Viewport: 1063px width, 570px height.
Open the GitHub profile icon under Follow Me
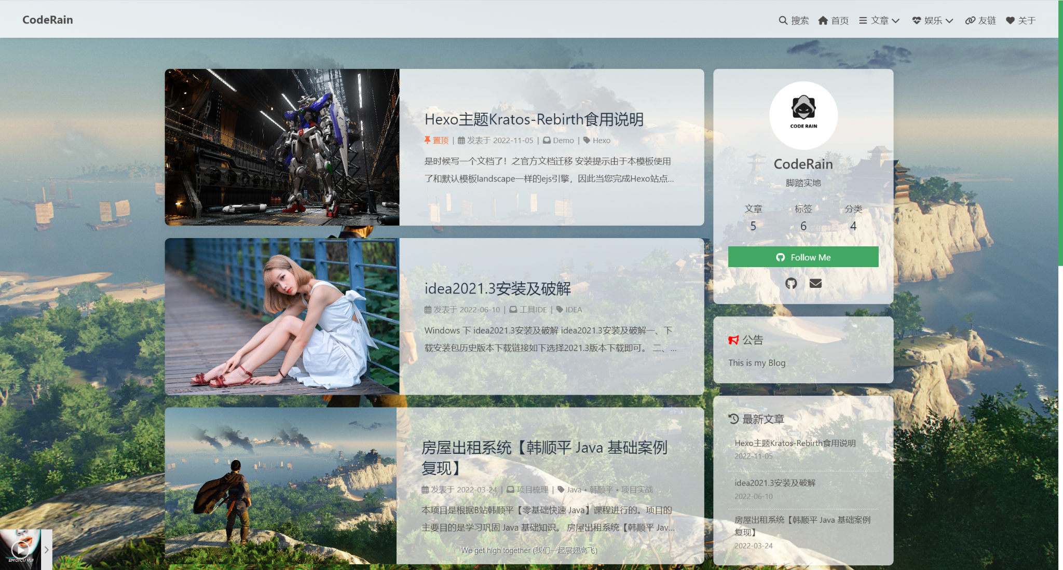click(x=791, y=283)
